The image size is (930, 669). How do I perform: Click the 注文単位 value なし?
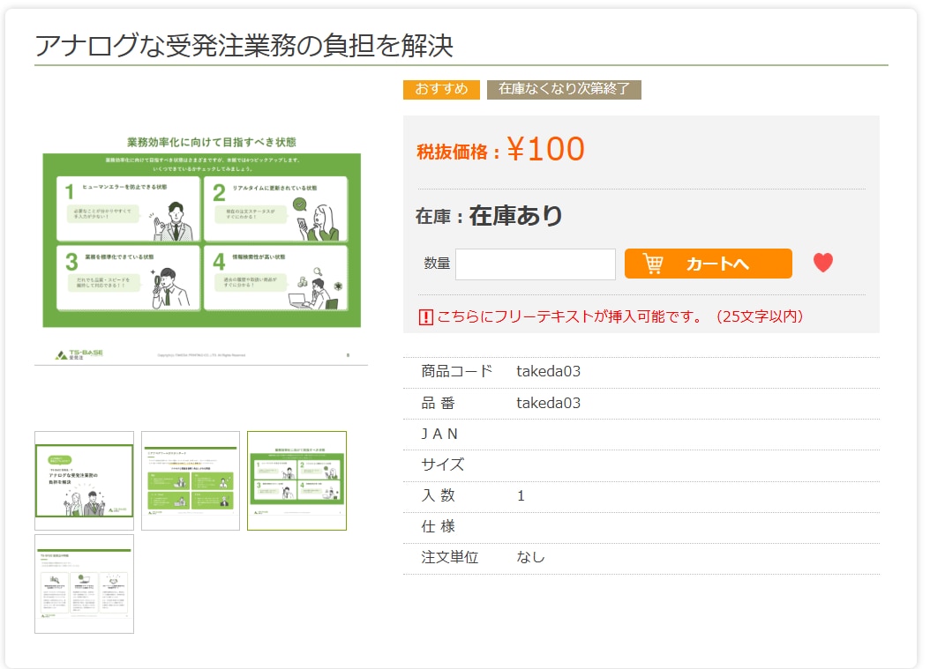point(530,557)
